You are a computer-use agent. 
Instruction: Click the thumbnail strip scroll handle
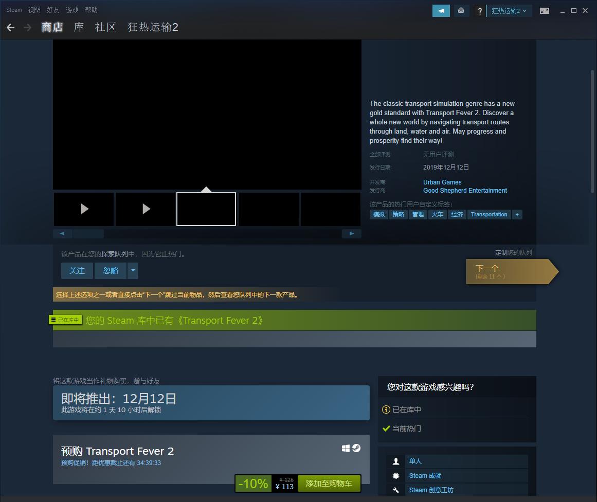point(88,233)
